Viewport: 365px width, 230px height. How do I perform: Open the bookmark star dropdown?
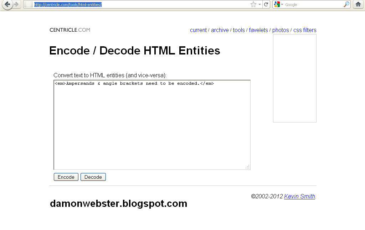click(x=259, y=5)
